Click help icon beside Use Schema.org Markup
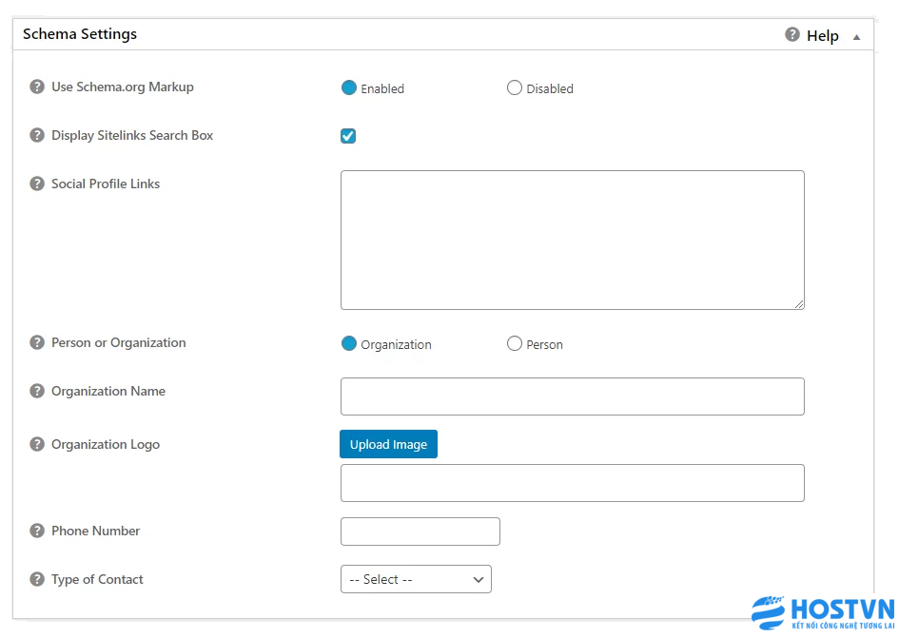 (37, 87)
